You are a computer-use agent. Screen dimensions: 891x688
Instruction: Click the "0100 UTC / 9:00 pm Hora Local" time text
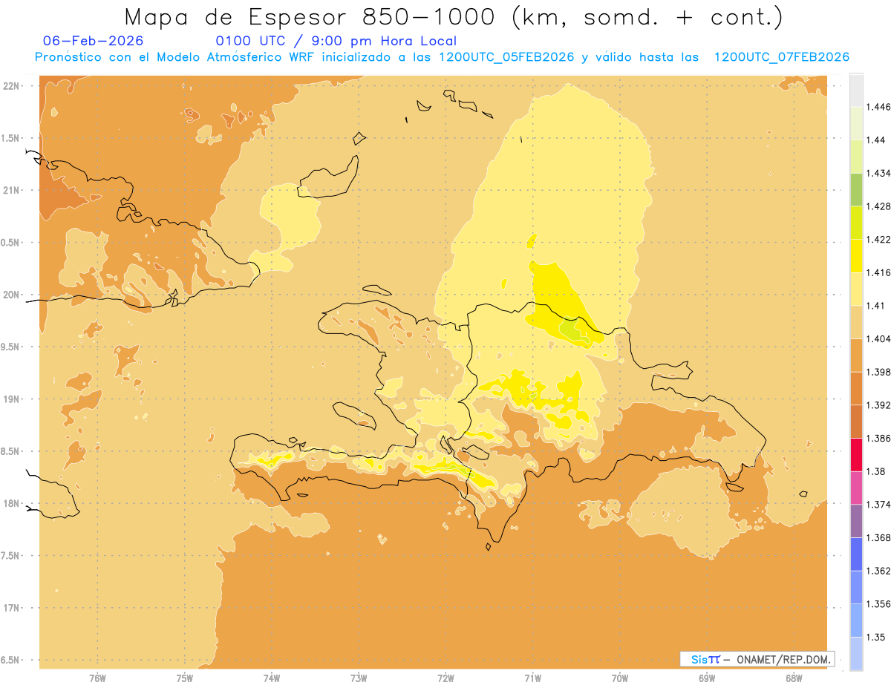point(336,42)
